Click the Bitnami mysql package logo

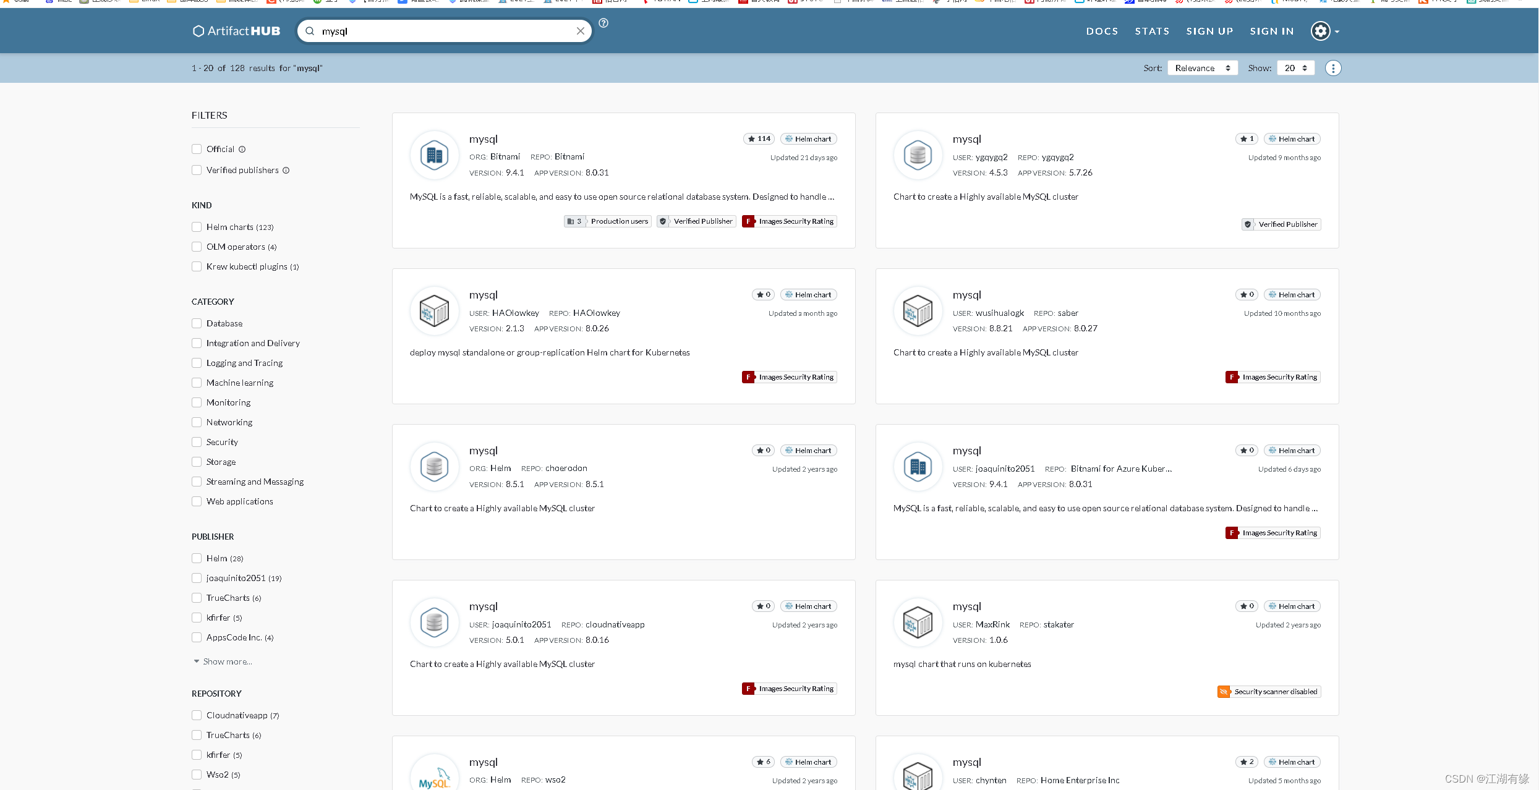tap(435, 155)
